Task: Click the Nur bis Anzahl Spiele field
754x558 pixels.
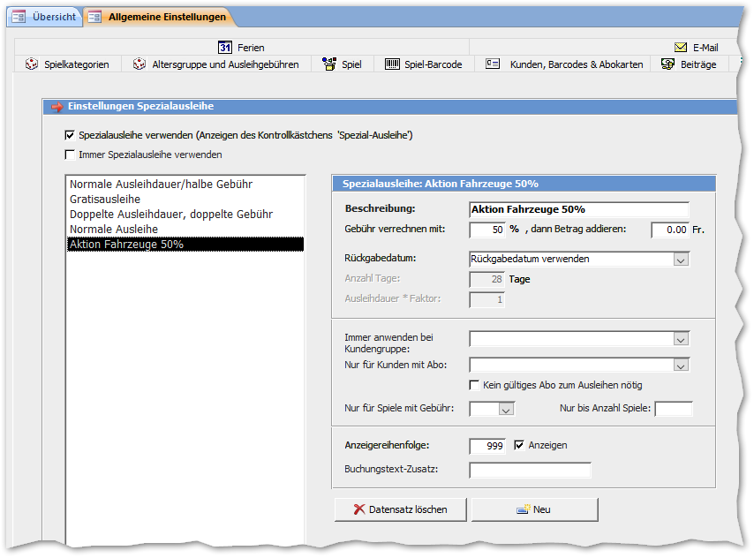Action: [x=674, y=409]
